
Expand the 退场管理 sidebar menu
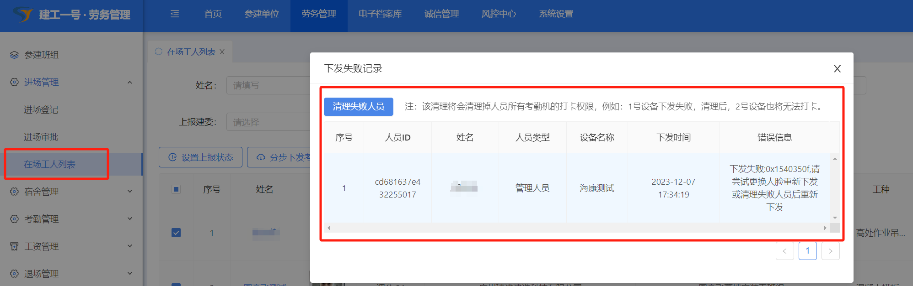coord(130,274)
